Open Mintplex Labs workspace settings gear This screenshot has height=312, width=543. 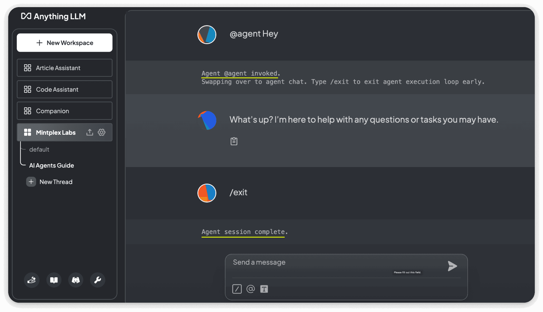102,132
